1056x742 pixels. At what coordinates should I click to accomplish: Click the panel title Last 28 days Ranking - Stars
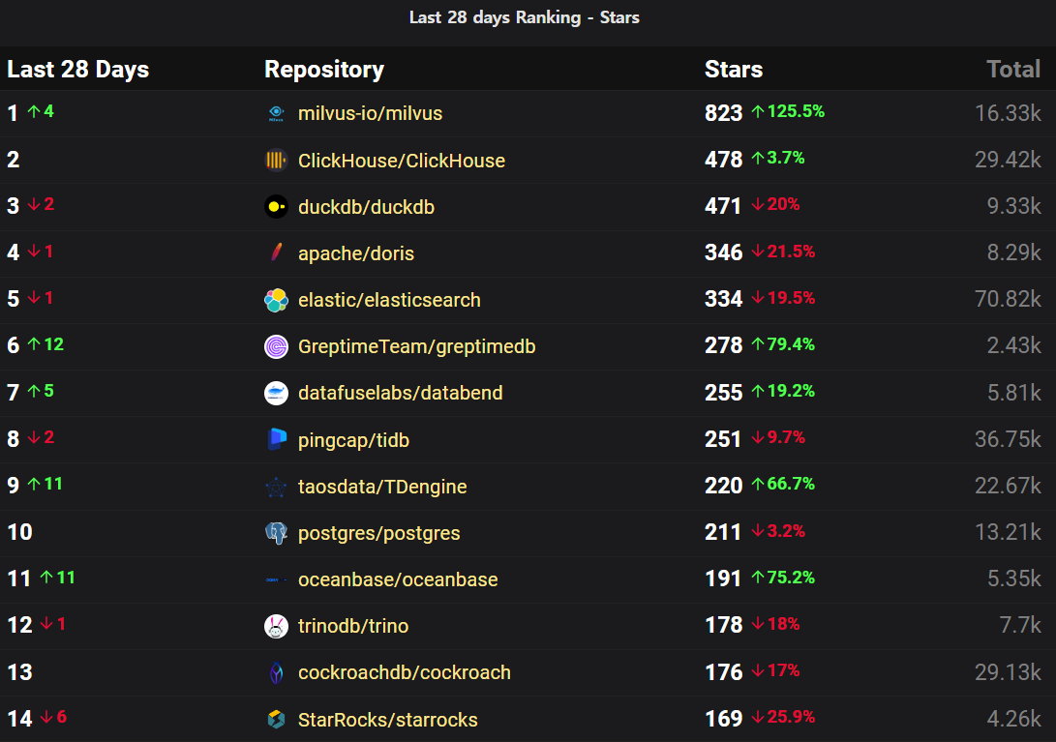tap(524, 17)
